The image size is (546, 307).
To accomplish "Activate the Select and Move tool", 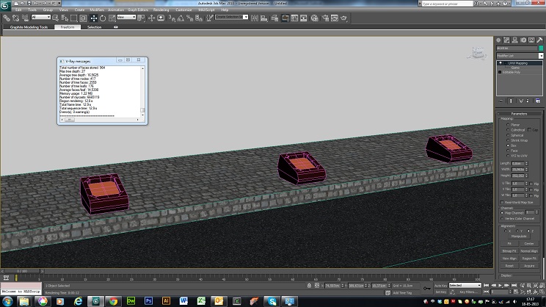I will pyautogui.click(x=94, y=18).
